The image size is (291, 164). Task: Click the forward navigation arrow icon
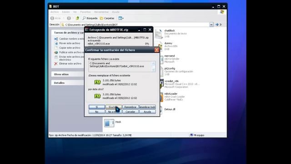click(x=69, y=18)
